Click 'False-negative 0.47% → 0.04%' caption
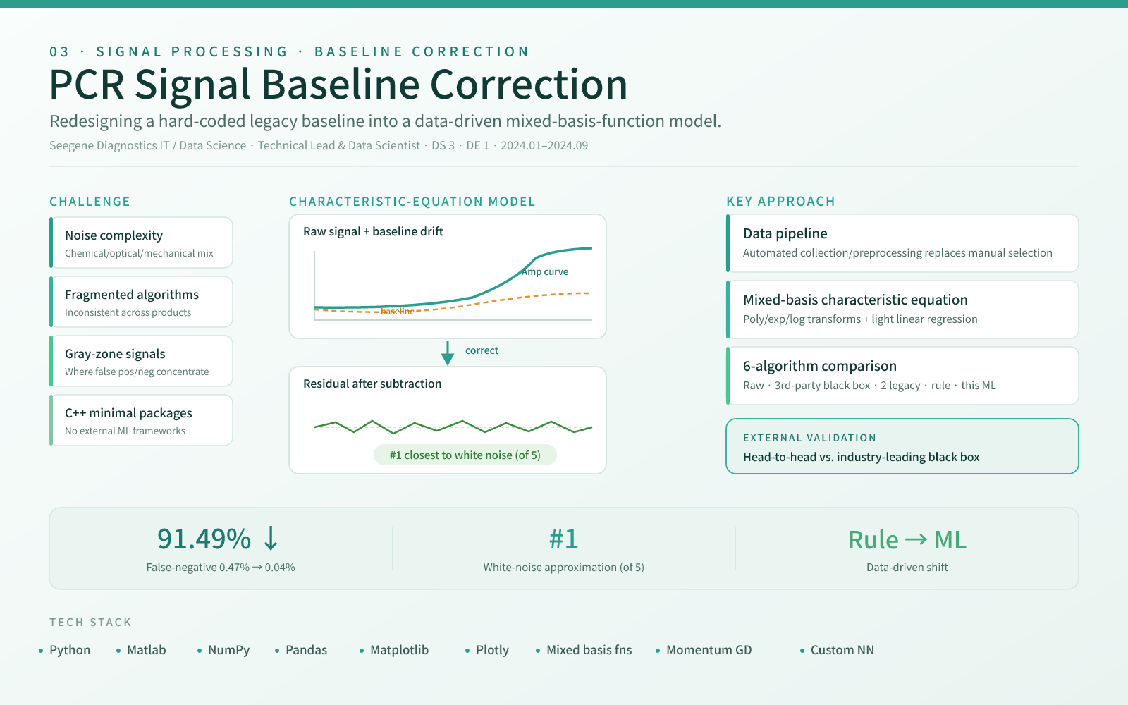The image size is (1128, 705). pyautogui.click(x=221, y=568)
